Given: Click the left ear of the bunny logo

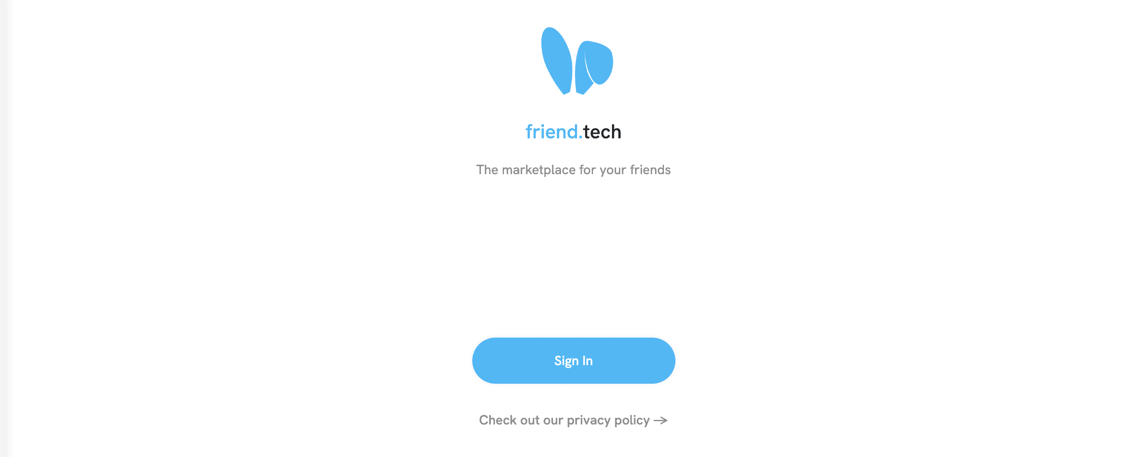Looking at the screenshot, I should pyautogui.click(x=556, y=61).
